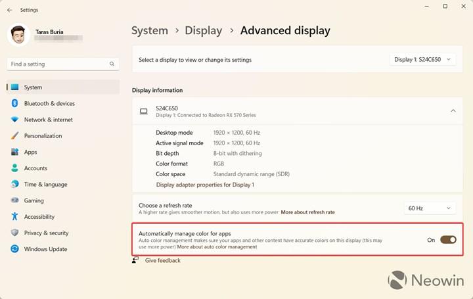Click the Apps icon in sidebar
Image resolution: width=473 pixels, height=299 pixels.
14,152
